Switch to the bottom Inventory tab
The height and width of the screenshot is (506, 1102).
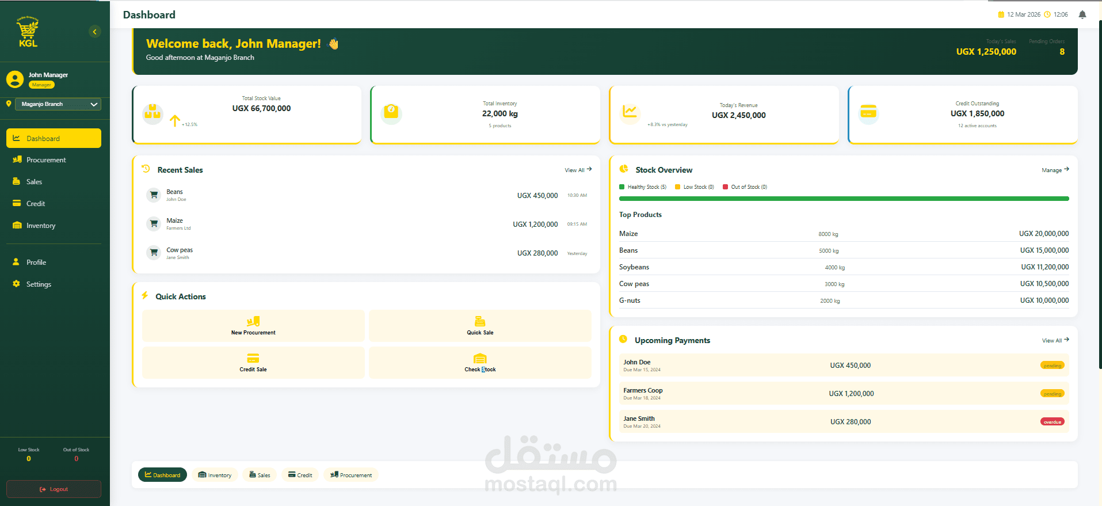[x=215, y=475]
